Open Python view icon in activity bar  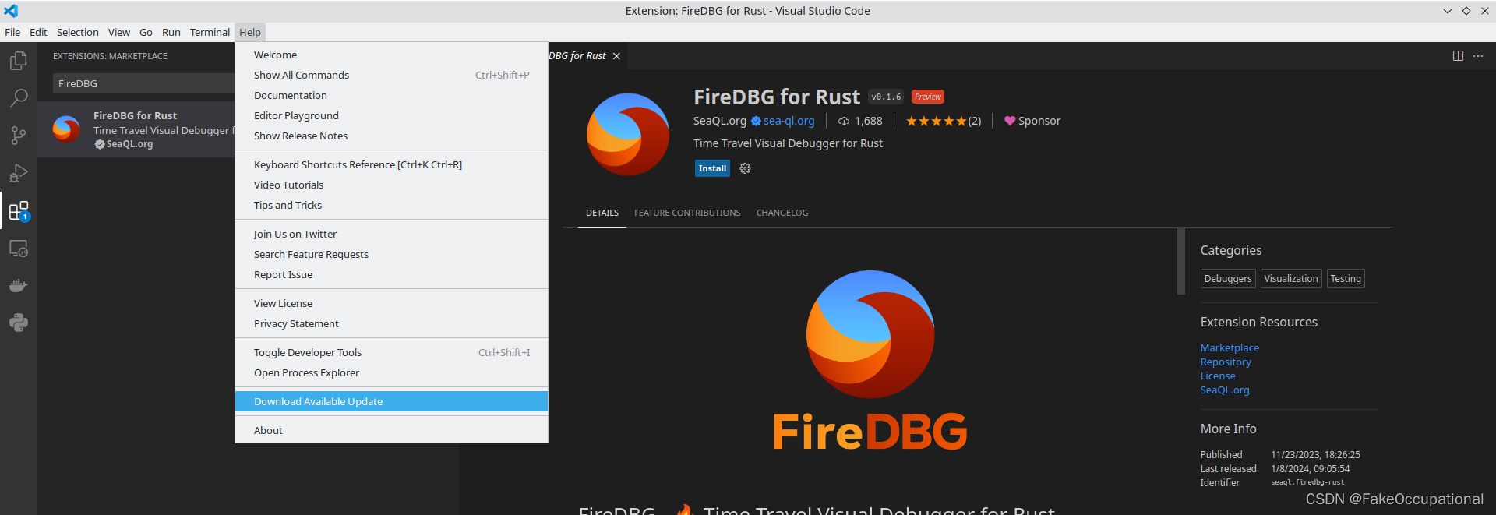tap(19, 323)
